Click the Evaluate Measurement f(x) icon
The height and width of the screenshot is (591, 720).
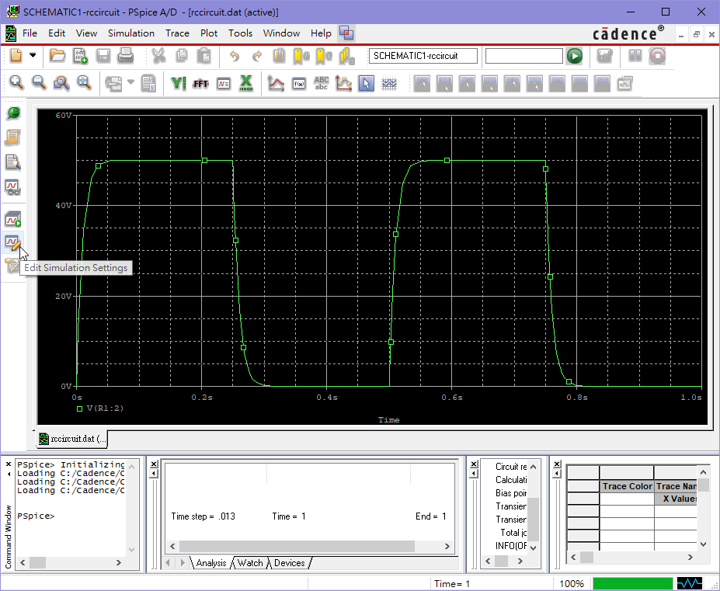299,84
